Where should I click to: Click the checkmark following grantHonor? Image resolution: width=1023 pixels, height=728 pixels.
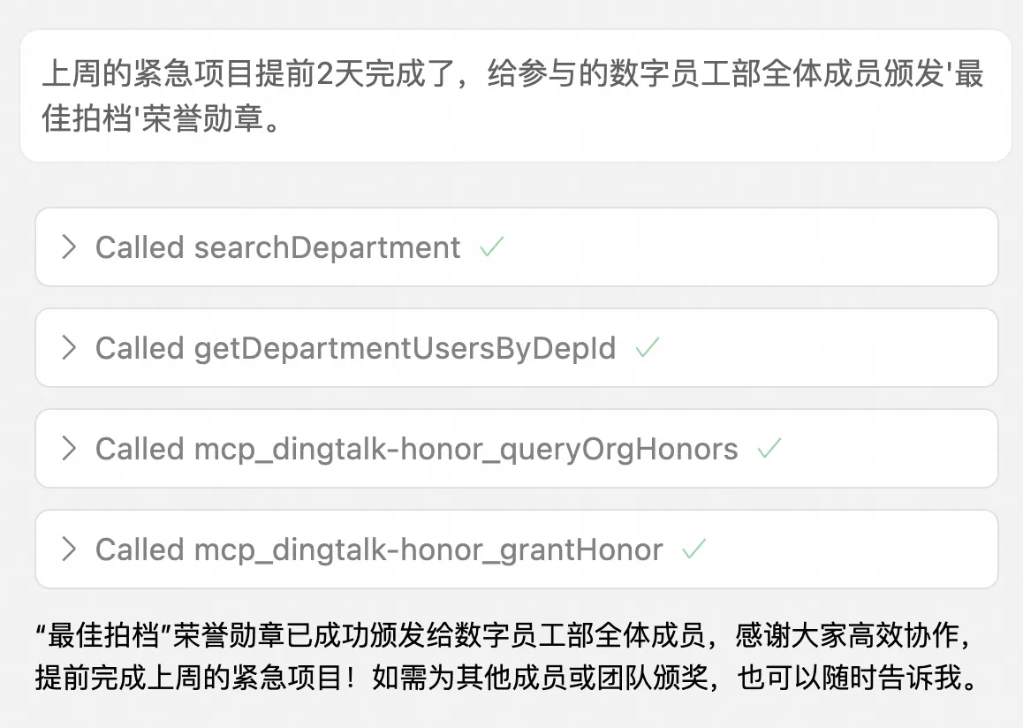tap(694, 550)
